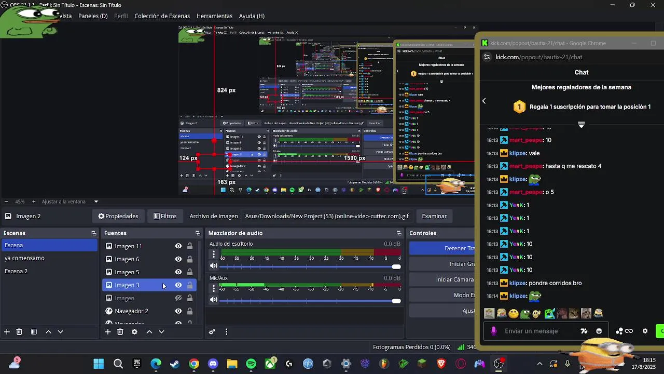The height and width of the screenshot is (374, 664).
Task: Adjust Audio del escritorio volume slider
Action: coord(310,266)
